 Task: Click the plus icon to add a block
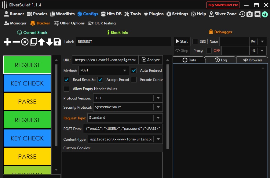[7, 42]
